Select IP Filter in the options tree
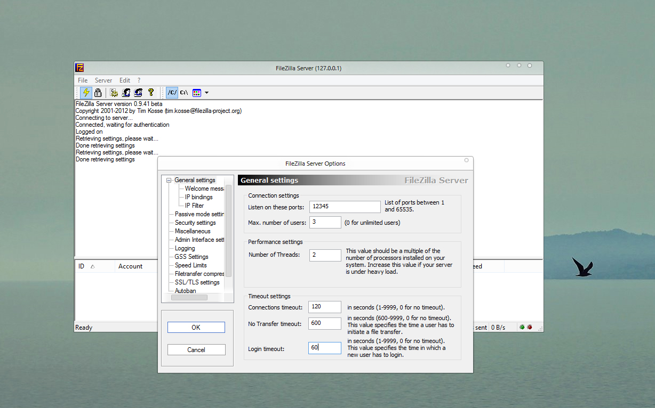The width and height of the screenshot is (655, 408). 195,206
